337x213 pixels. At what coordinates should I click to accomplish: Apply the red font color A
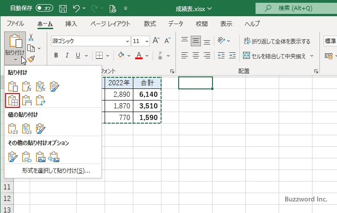[139, 56]
